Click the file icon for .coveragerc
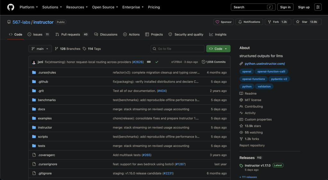The width and height of the screenshot is (328, 180). (x=34, y=155)
